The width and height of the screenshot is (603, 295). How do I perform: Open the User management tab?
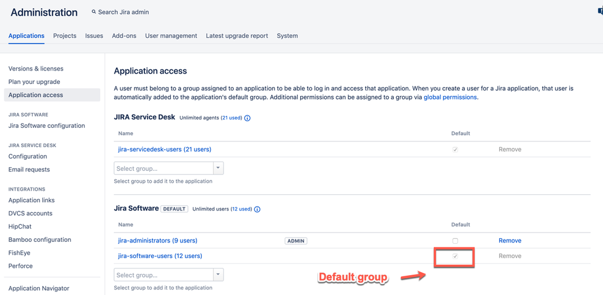[x=171, y=36]
